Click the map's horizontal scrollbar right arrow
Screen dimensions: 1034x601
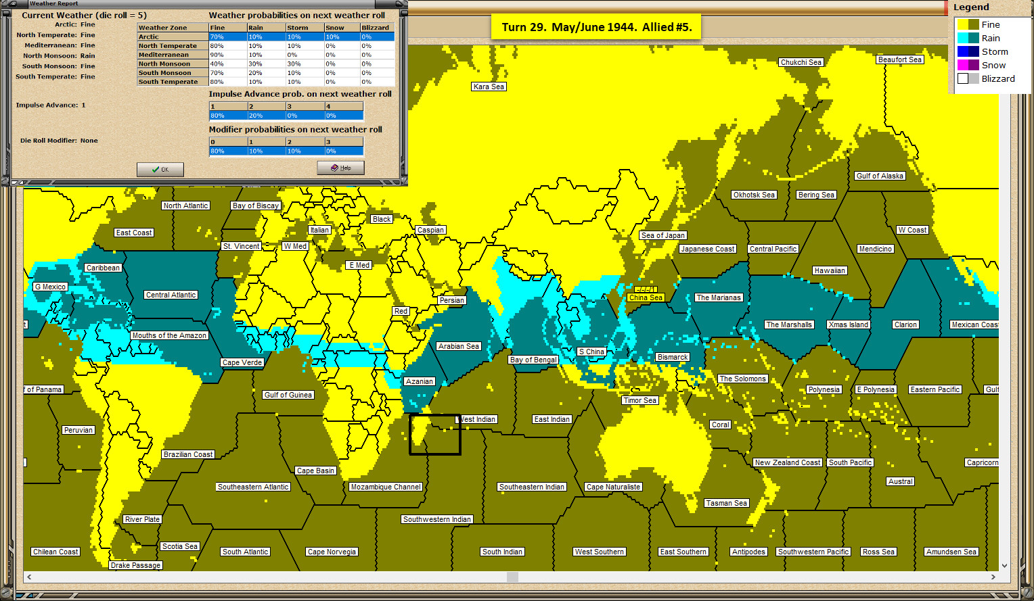pos(993,577)
